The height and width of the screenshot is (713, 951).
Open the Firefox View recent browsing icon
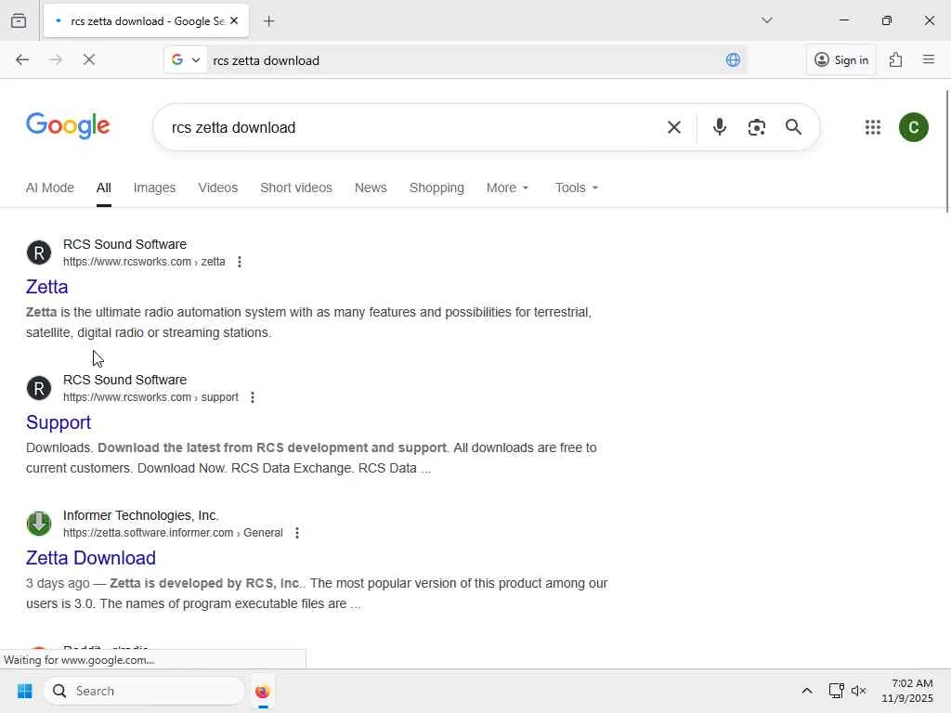tap(19, 20)
